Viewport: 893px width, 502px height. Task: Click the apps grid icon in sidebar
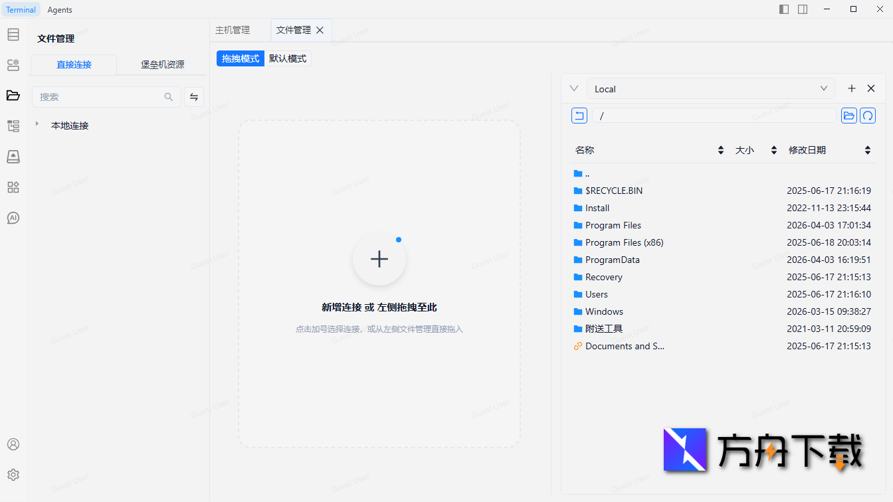(x=13, y=187)
